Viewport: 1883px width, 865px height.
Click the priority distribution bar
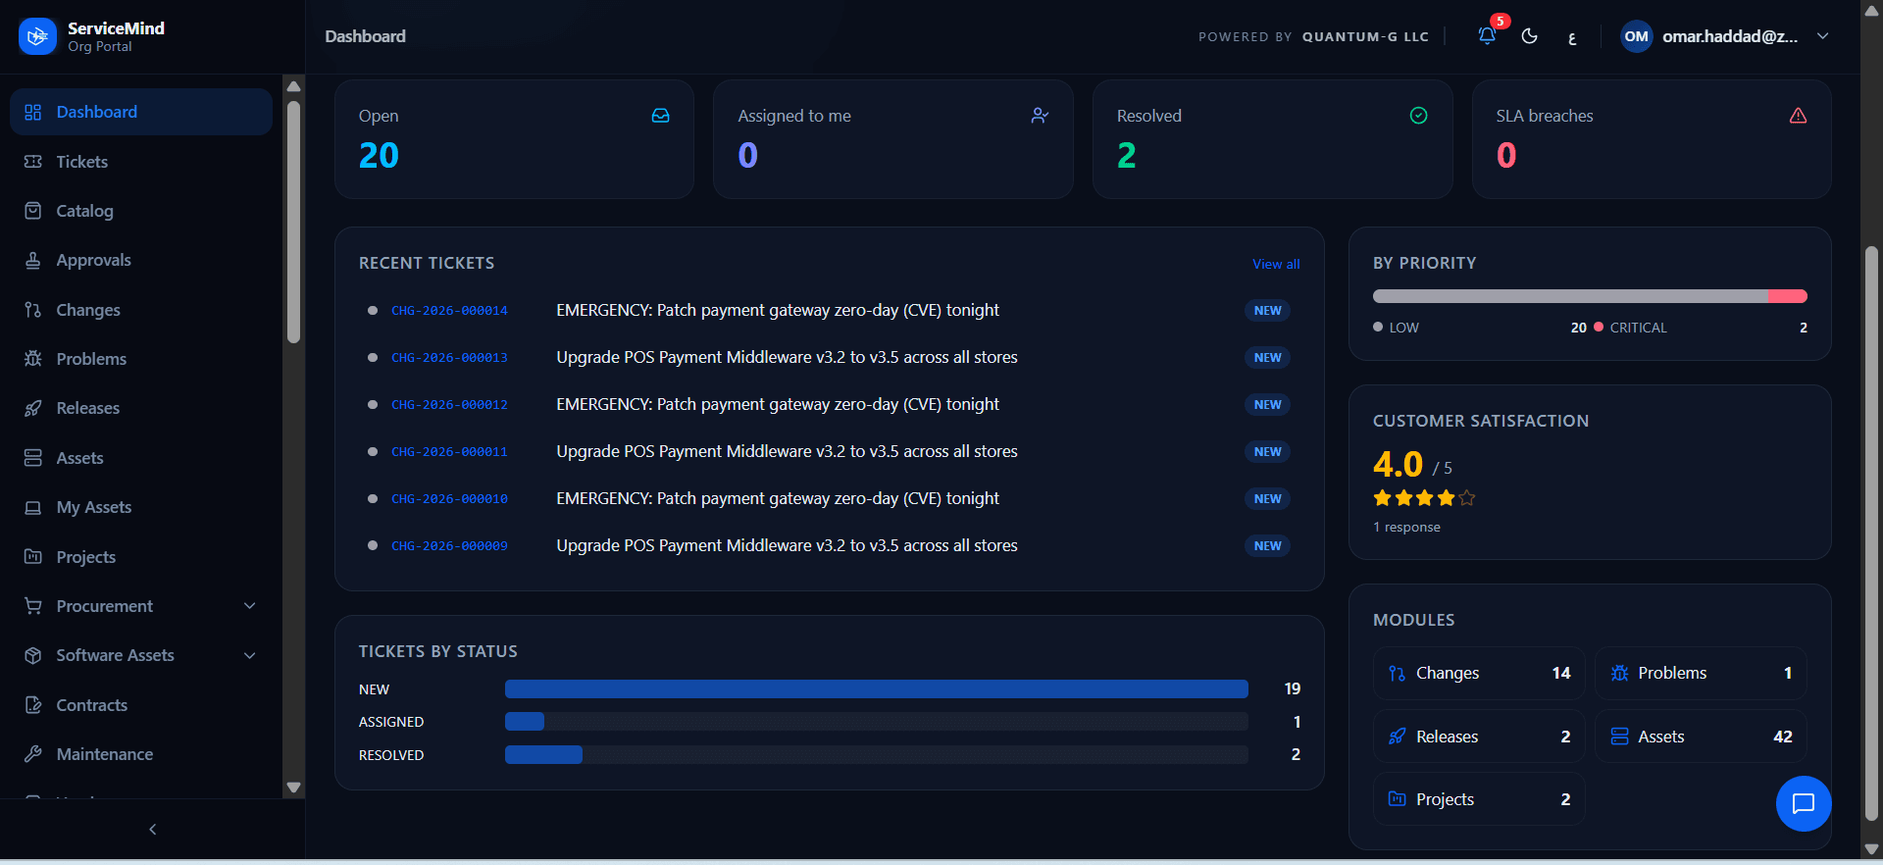(x=1590, y=296)
